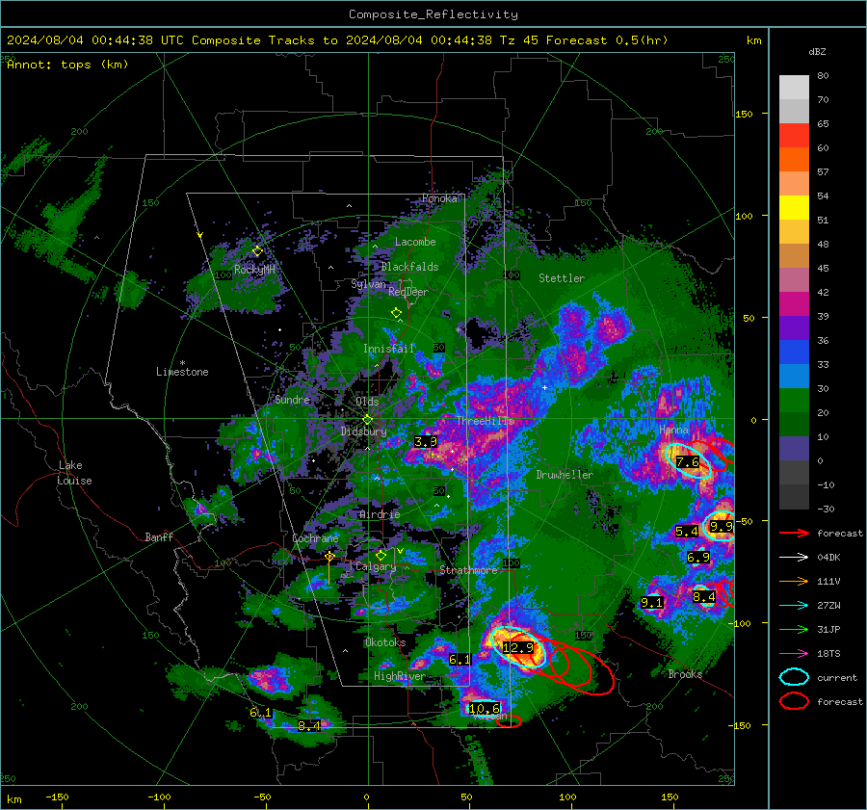
Task: Click the red forecast arrow in the legend
Action: [x=794, y=533]
